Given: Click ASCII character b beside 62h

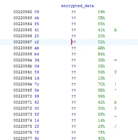Looking at the screenshot, I should (115, 102).
